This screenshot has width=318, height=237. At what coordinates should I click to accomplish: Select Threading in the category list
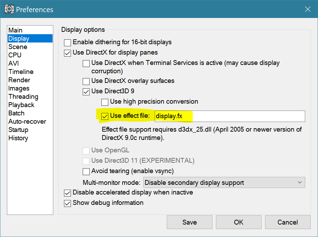[23, 97]
